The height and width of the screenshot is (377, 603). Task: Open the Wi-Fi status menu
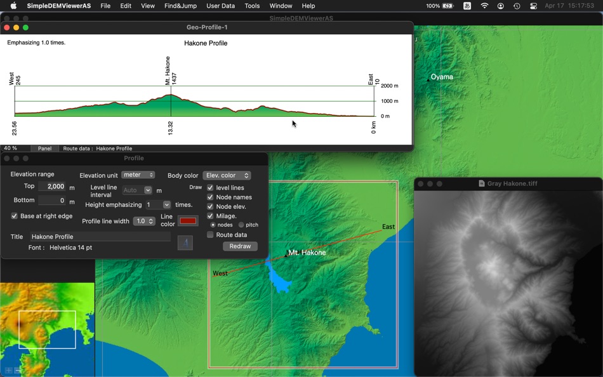pos(484,6)
